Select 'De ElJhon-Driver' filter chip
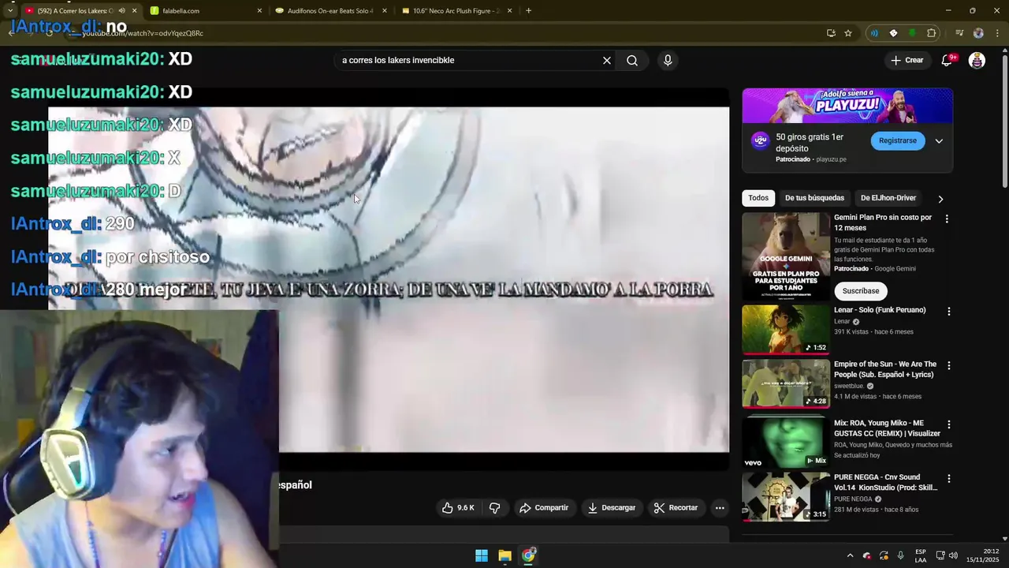The width and height of the screenshot is (1009, 568). (888, 198)
